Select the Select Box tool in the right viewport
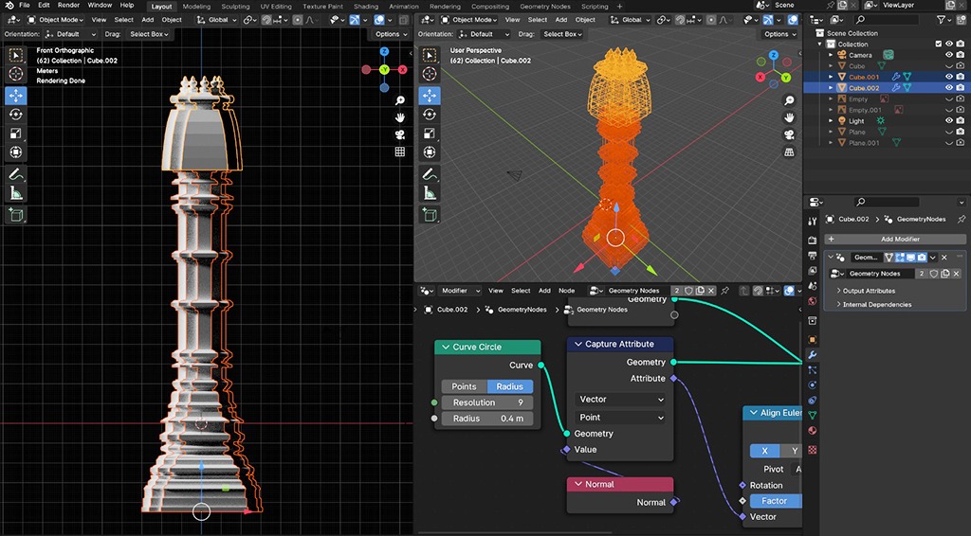The height and width of the screenshot is (536, 971). coord(430,55)
